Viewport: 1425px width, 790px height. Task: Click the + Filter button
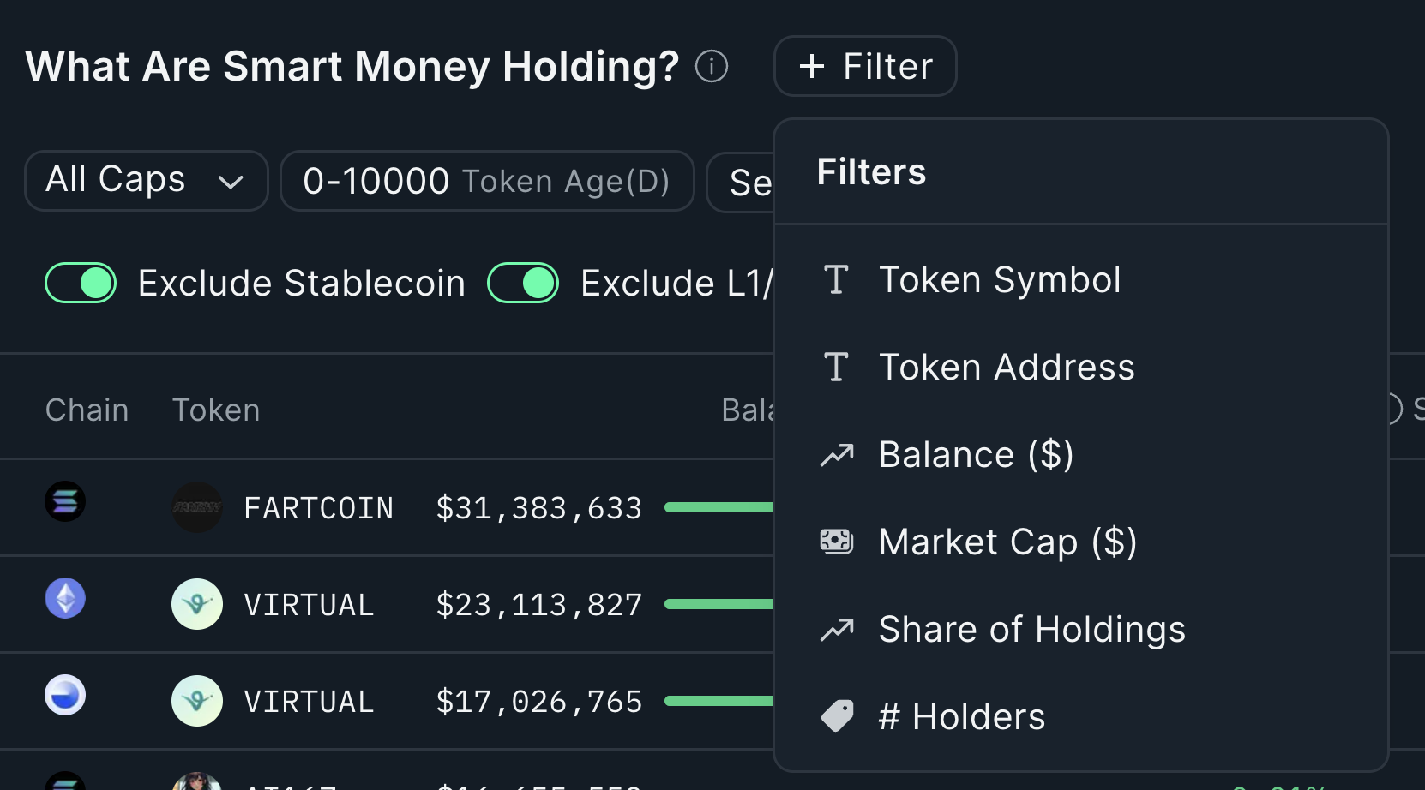pos(865,66)
